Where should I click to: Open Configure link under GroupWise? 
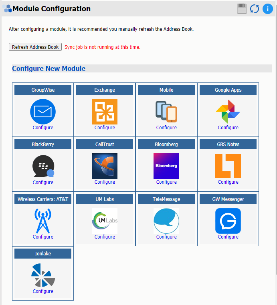click(x=43, y=128)
